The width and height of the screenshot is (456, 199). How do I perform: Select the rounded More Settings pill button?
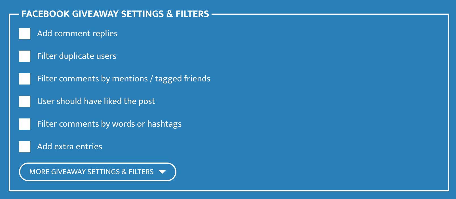[x=97, y=172]
